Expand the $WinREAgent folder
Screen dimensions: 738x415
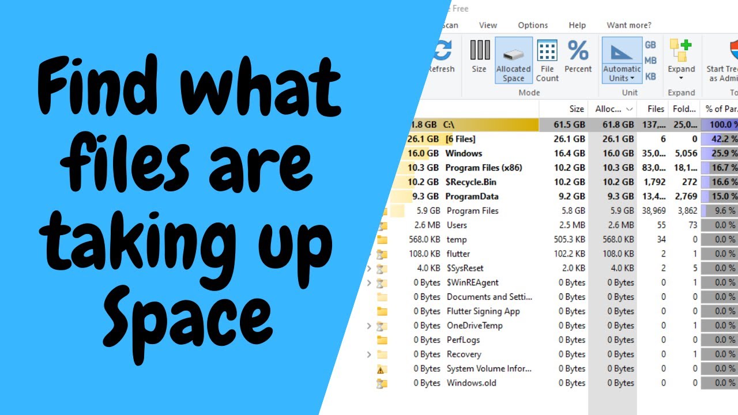coord(369,282)
